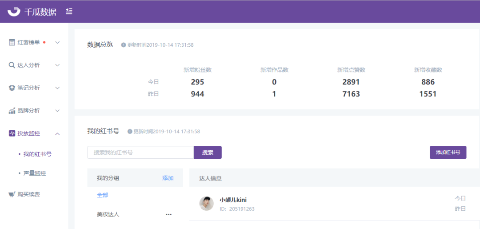Select the 全部 group

(103, 195)
